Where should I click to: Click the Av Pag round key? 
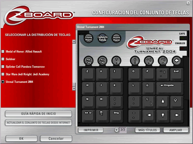102,61
